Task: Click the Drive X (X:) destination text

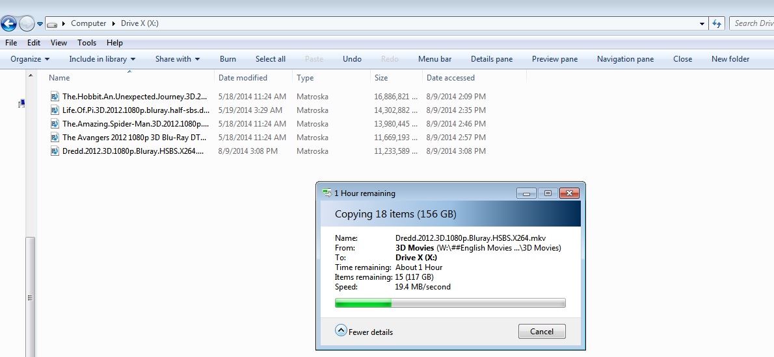Action: click(x=416, y=258)
